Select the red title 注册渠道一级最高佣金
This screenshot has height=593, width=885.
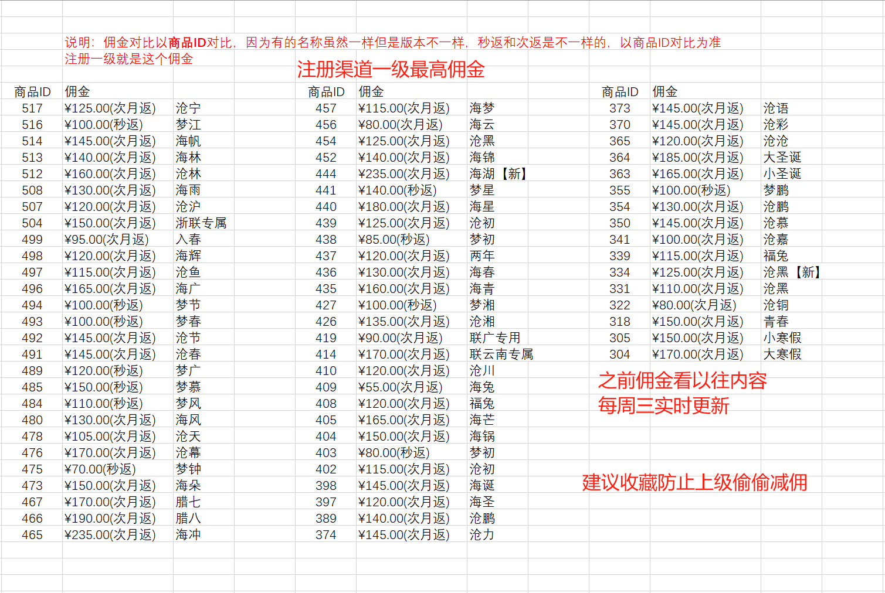(x=391, y=70)
